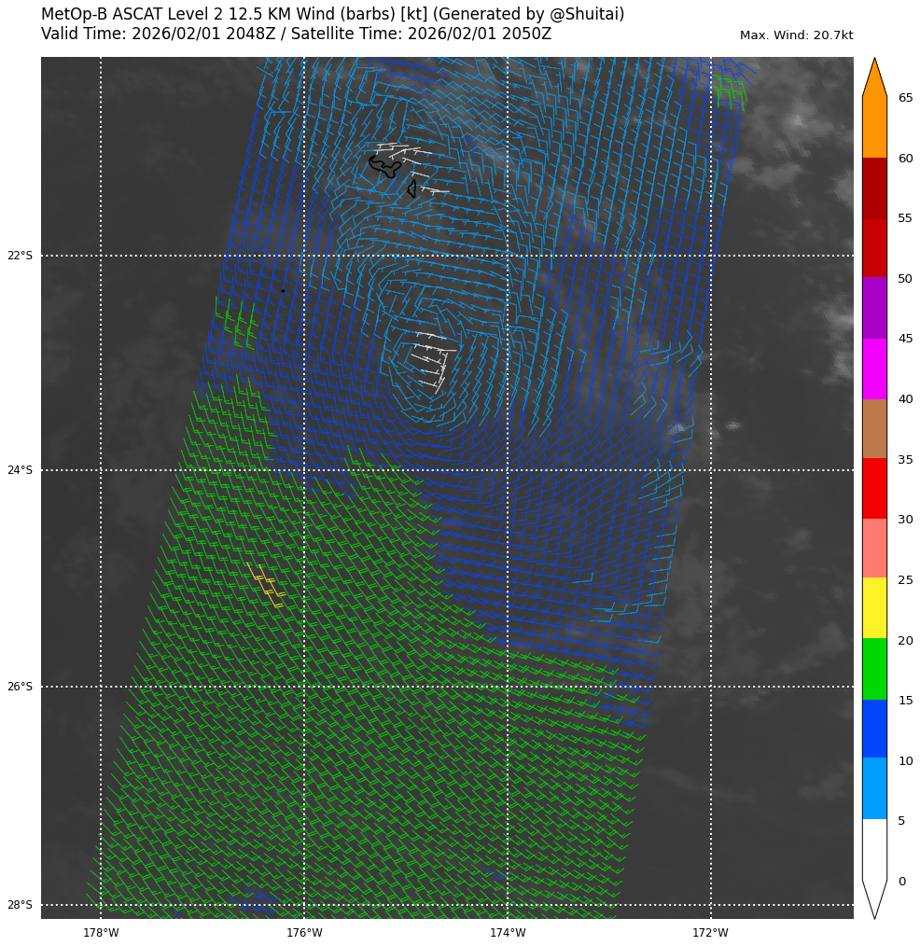Screen dimensions: 920x946
Task: Click the white 0–5 kt colorbar segment
Action: point(874,849)
